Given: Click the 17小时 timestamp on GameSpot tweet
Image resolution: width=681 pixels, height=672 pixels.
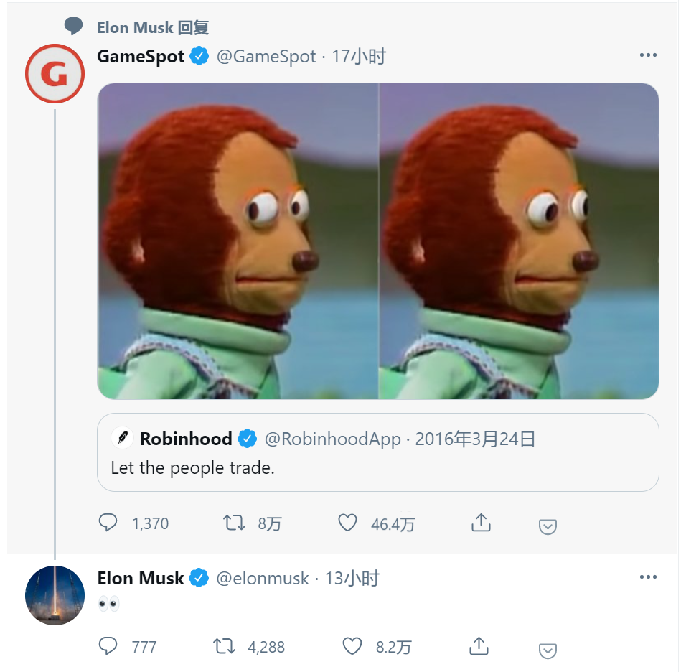Looking at the screenshot, I should click(359, 57).
